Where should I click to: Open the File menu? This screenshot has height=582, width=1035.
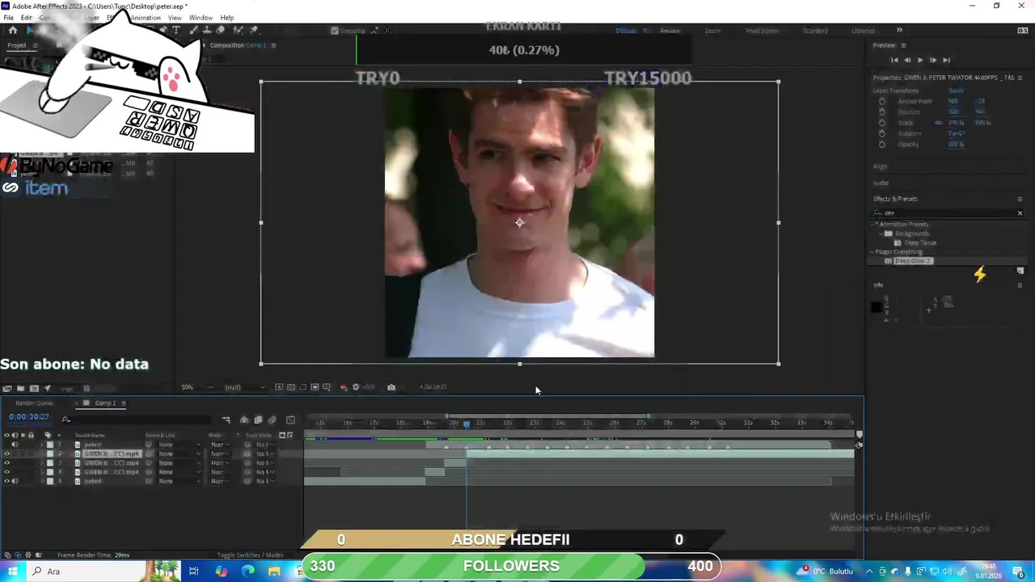coord(8,18)
